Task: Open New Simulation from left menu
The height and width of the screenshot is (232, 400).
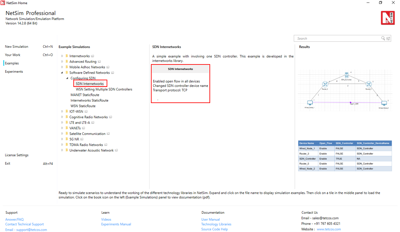Action: [x=16, y=46]
